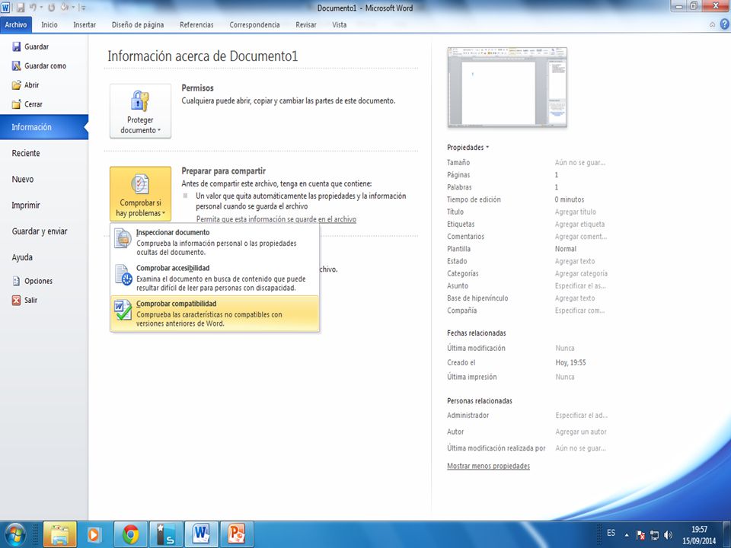The height and width of the screenshot is (548, 731).
Task: Click the Especificar com... company field
Action: (x=579, y=311)
